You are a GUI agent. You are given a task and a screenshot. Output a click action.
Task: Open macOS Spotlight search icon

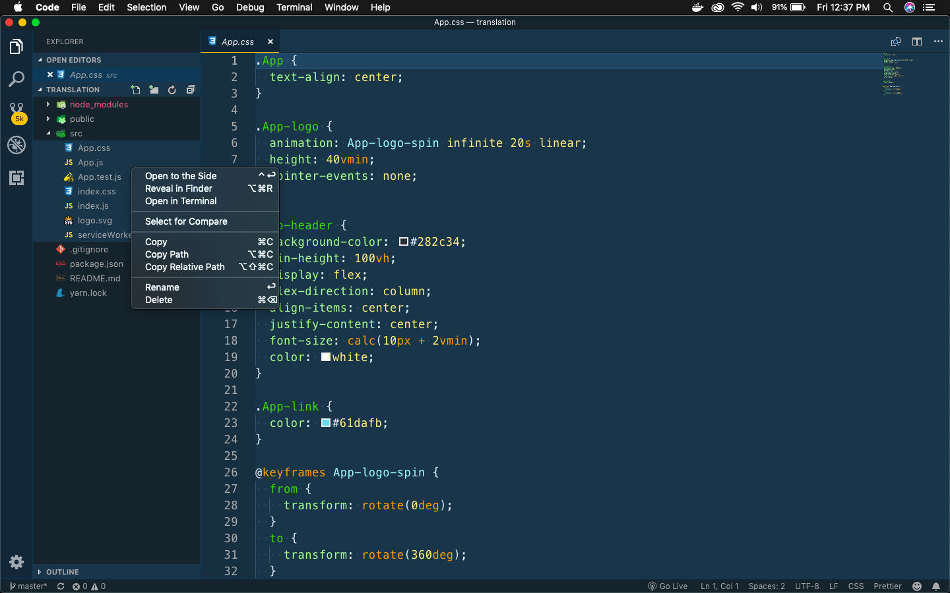(x=888, y=7)
